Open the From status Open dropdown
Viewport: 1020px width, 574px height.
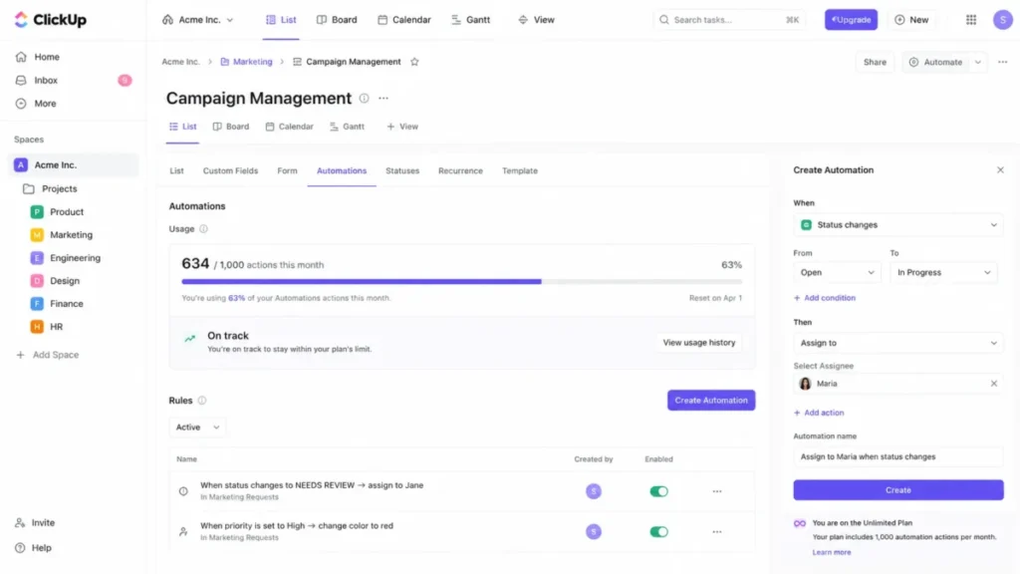(837, 272)
